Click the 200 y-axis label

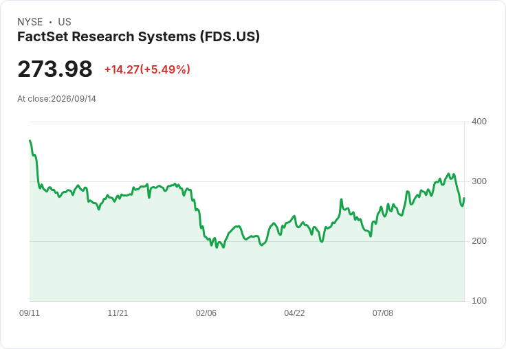click(479, 241)
